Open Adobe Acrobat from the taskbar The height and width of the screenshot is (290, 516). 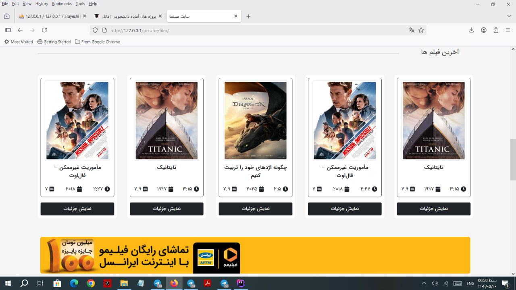(x=207, y=284)
